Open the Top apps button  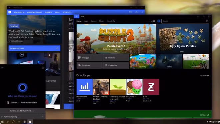pyautogui.click(x=90, y=58)
